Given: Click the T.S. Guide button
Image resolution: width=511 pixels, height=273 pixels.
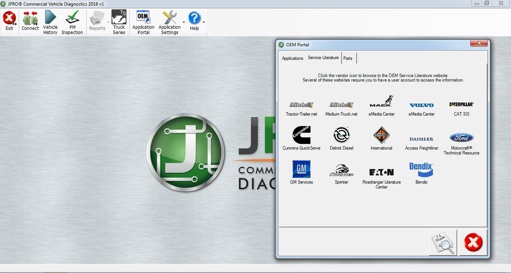Looking at the screenshot, I should (x=443, y=242).
